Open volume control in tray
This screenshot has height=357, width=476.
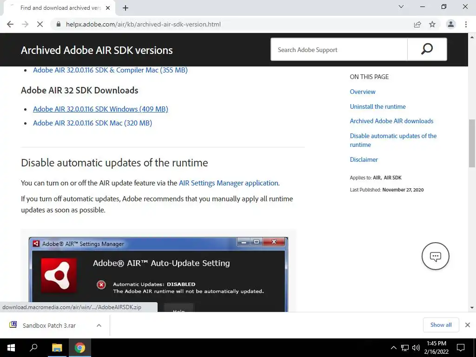pos(416,348)
